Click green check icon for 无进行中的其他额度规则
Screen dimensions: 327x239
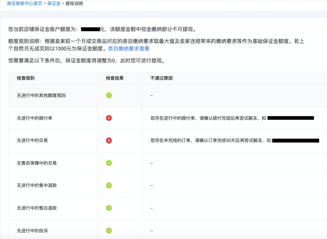(x=109, y=95)
